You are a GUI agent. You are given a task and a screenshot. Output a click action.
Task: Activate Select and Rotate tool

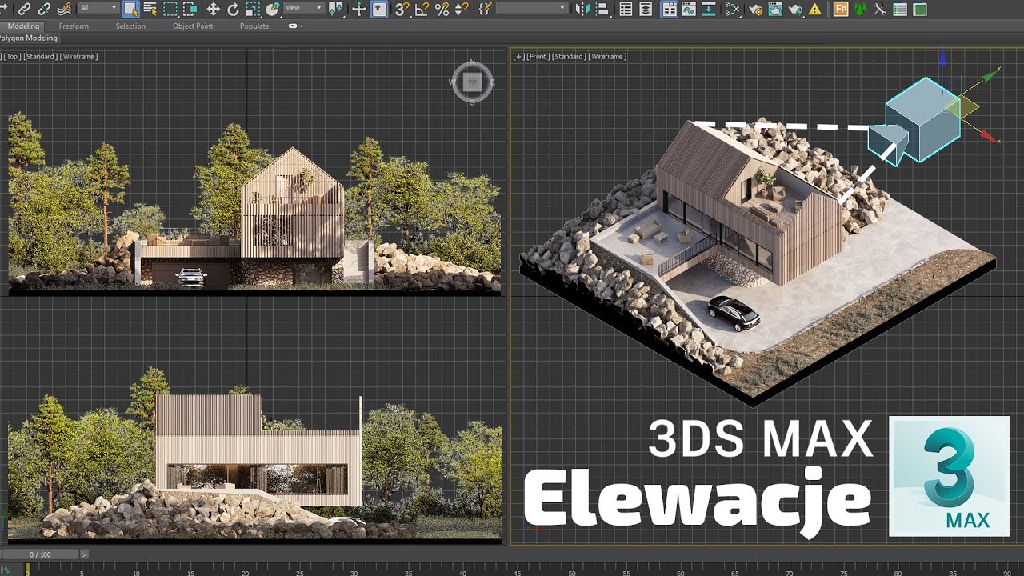(233, 9)
